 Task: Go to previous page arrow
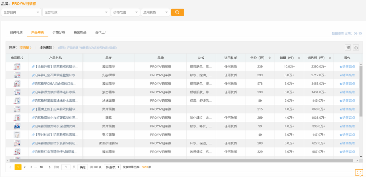(x=10, y=167)
